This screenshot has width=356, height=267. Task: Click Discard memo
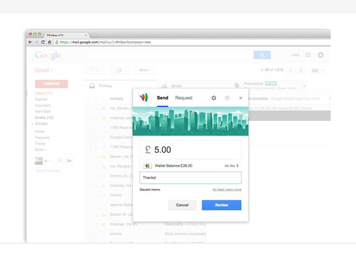pyautogui.click(x=150, y=189)
